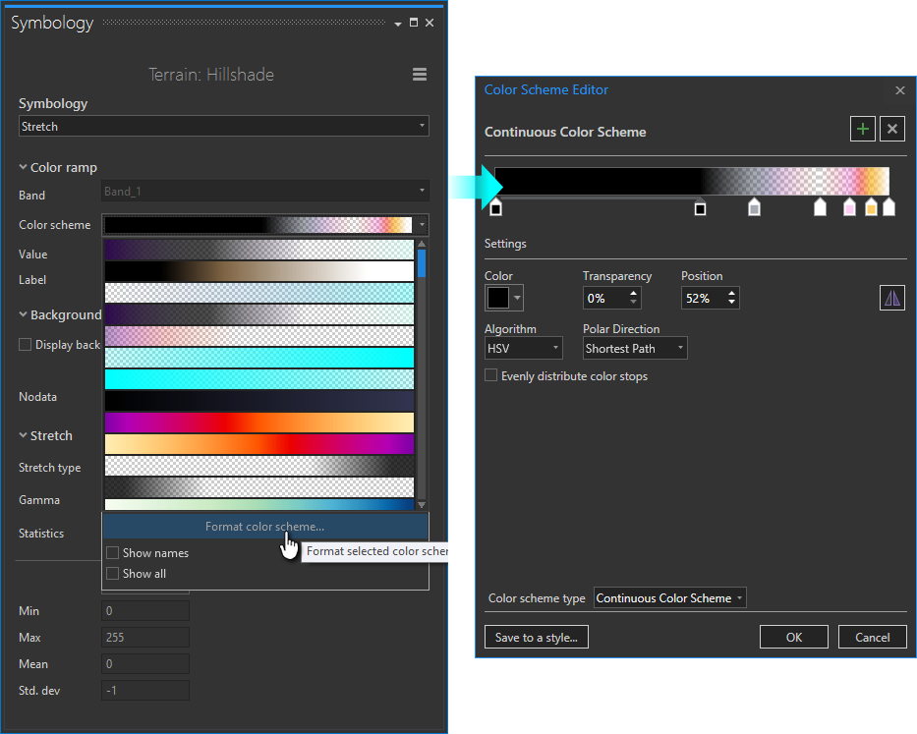917x734 pixels.
Task: Open the Symbology type Stretch dropdown
Action: [224, 127]
